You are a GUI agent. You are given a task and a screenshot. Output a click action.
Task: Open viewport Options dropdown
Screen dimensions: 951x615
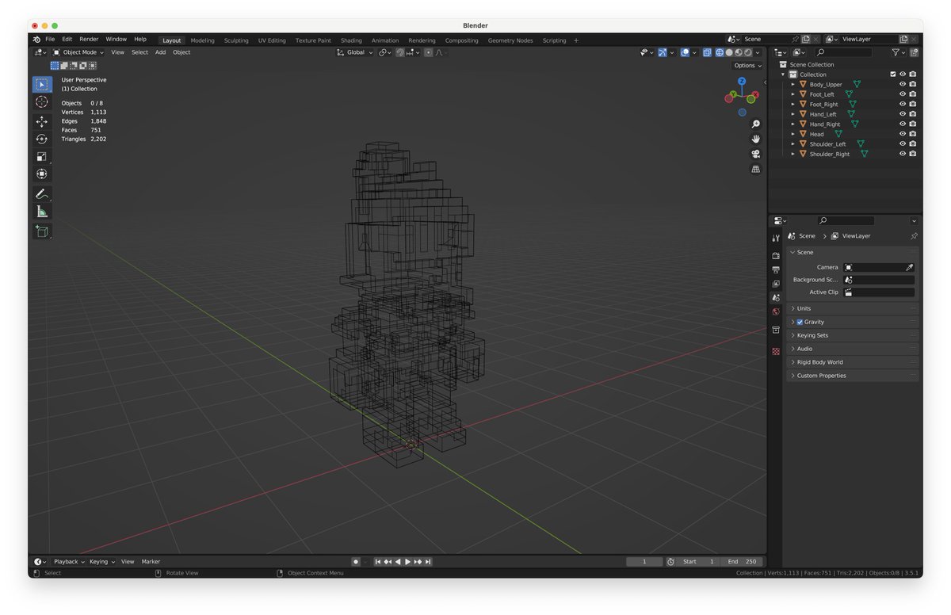pos(747,66)
